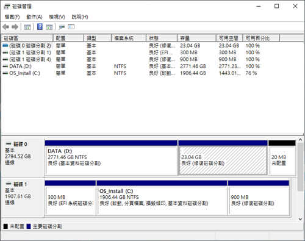
Task: Select the list row (磁碟 1 磁碟分割 1)
Action: coord(141,52)
